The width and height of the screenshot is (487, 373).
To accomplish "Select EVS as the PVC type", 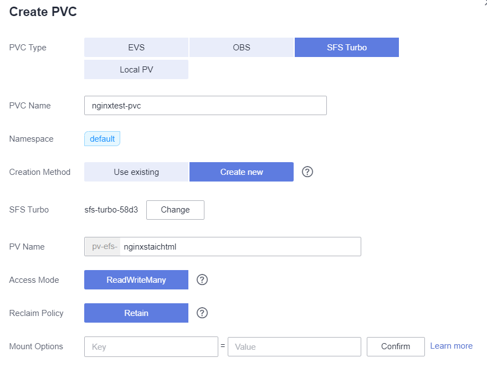I will tap(136, 47).
